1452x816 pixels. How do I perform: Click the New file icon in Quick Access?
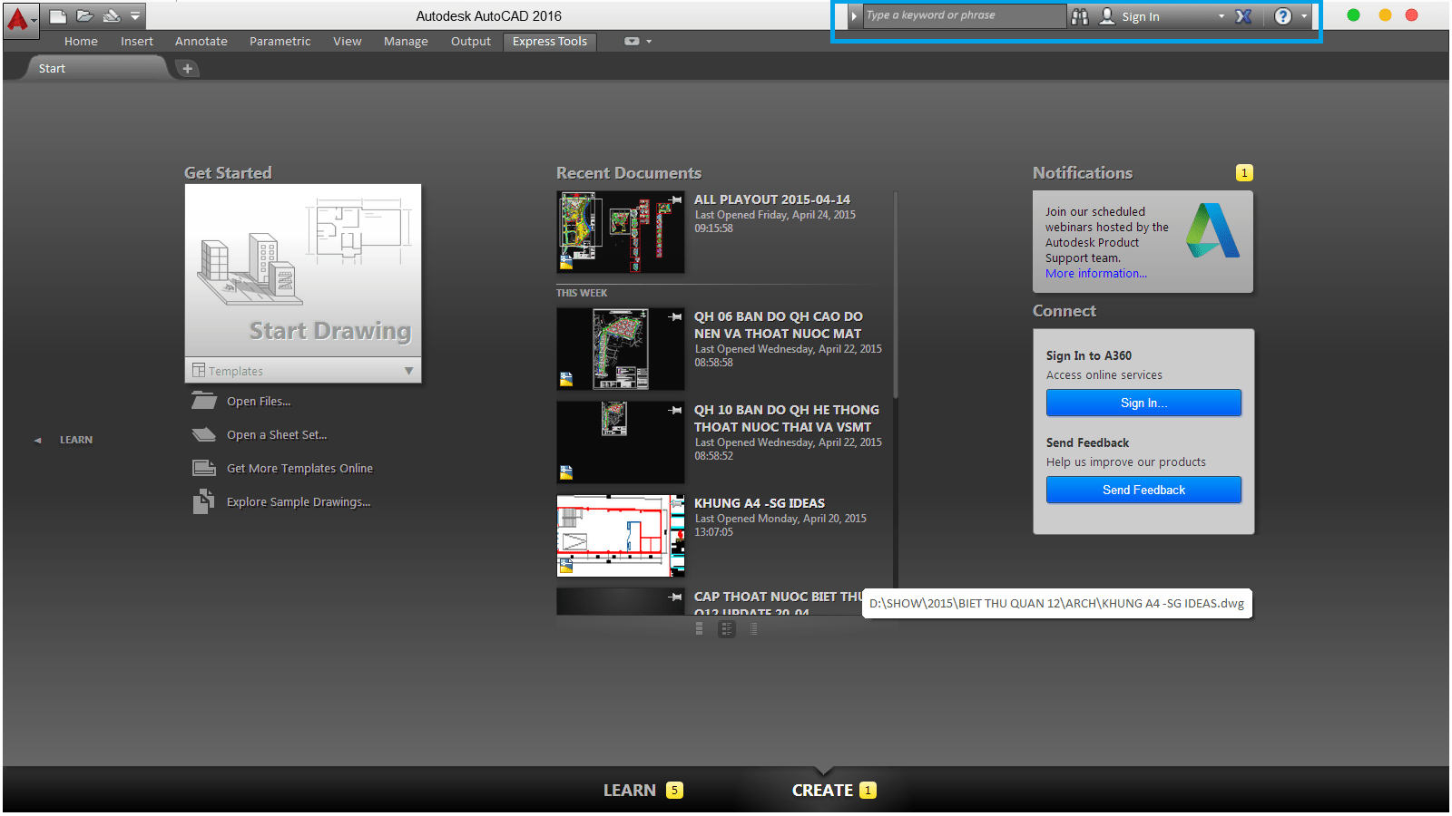coord(58,15)
